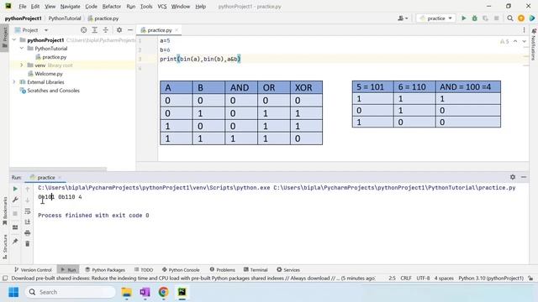This screenshot has width=538, height=302.
Task: Pin the Run tab
Action: [x=15, y=242]
